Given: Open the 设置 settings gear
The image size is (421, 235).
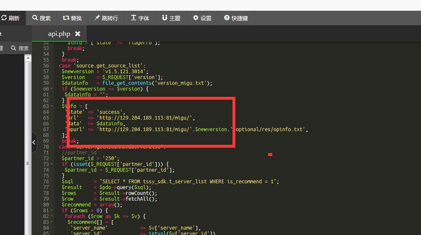Looking at the screenshot, I should 202,18.
